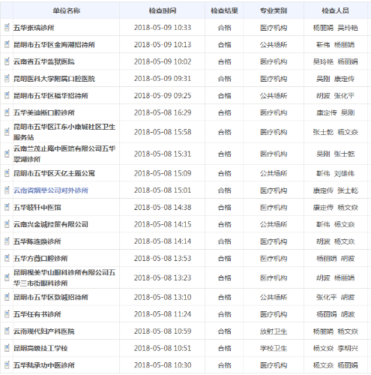
Task: Click 云南兰茂止庵中医馆有限公司五华翠湖诊所 name
Action: 64,154
